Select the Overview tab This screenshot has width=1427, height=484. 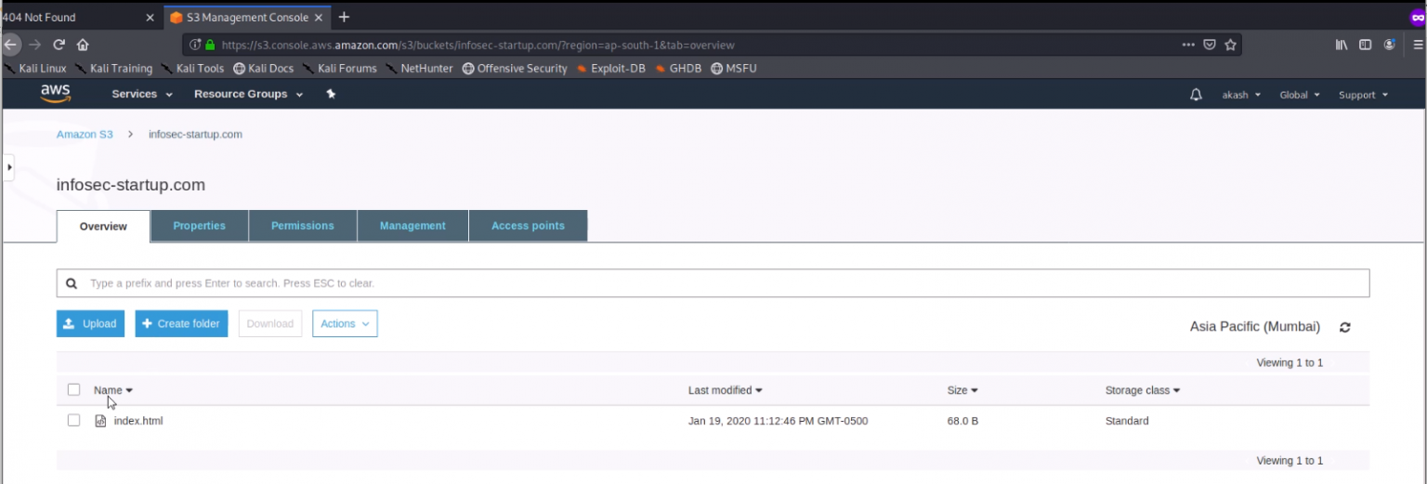[x=103, y=226]
